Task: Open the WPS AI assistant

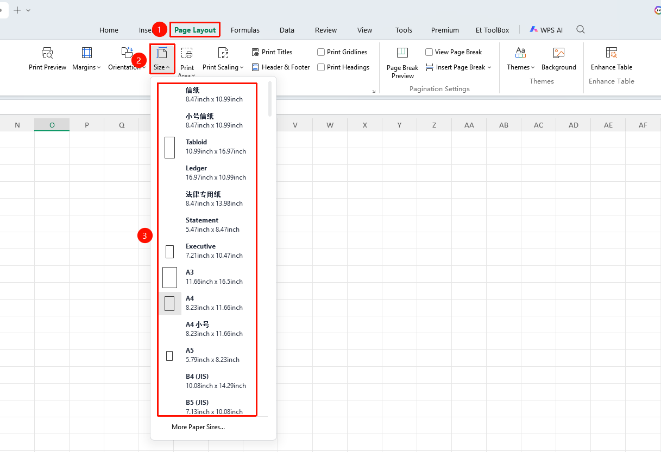Action: click(546, 30)
